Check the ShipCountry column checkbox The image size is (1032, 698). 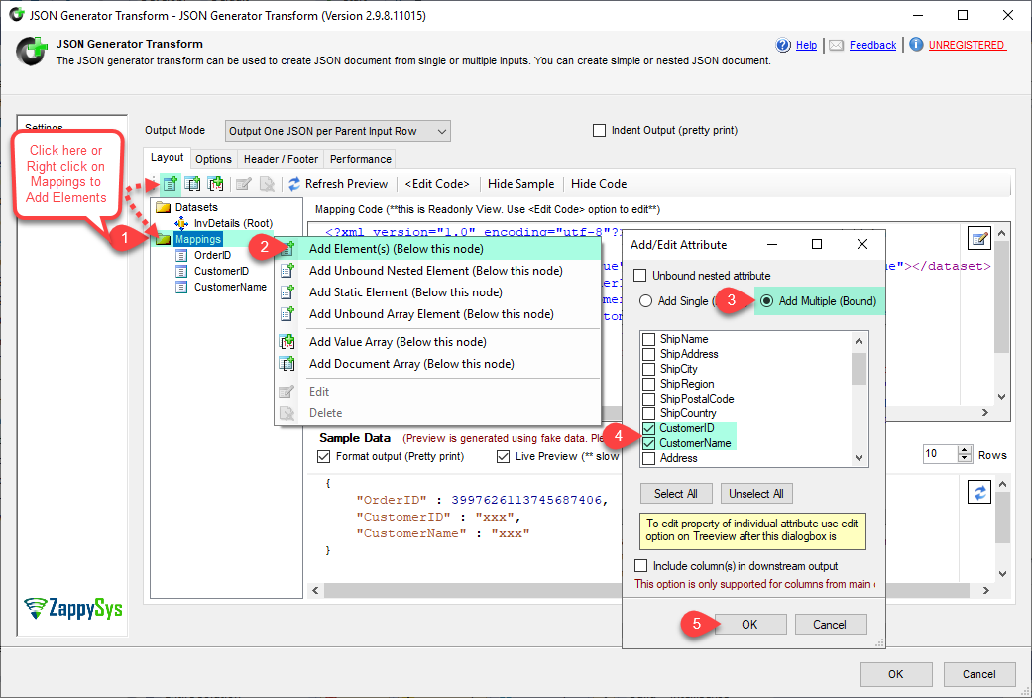point(649,413)
